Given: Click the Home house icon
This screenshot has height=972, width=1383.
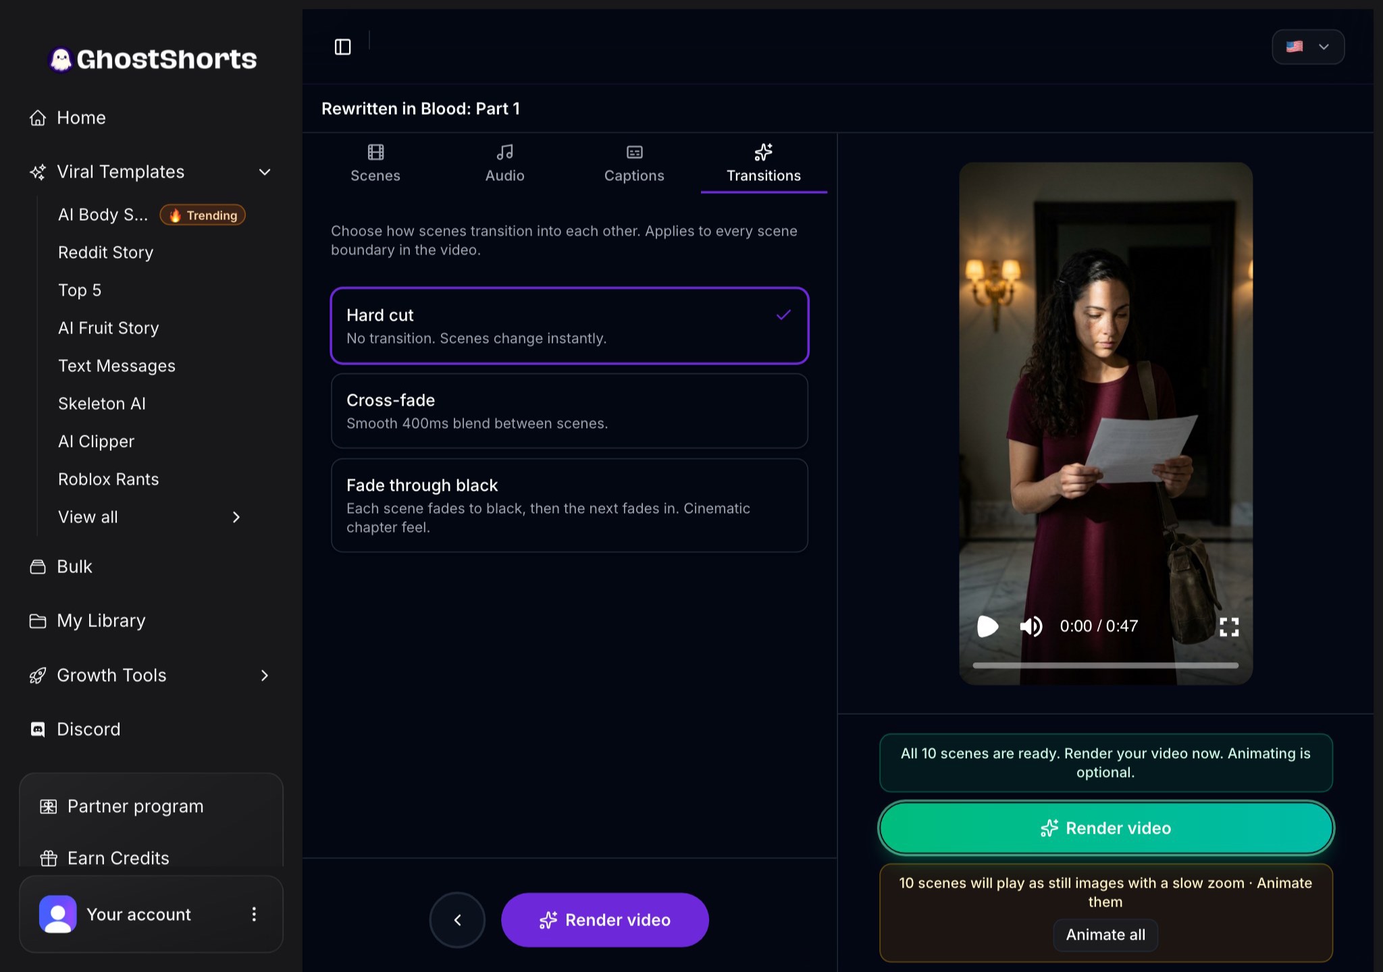Looking at the screenshot, I should [38, 117].
